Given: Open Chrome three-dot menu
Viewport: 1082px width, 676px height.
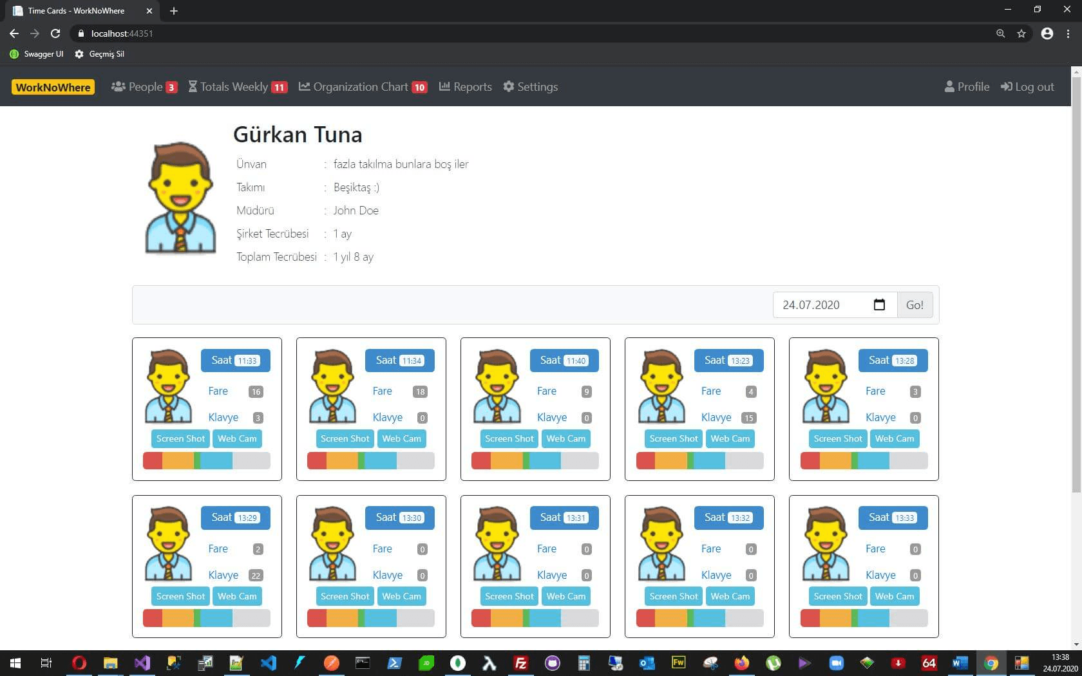Looking at the screenshot, I should [x=1068, y=33].
